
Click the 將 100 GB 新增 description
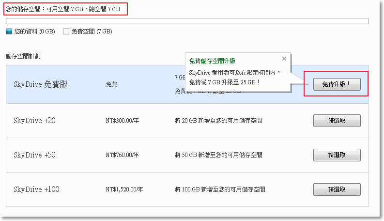point(220,189)
